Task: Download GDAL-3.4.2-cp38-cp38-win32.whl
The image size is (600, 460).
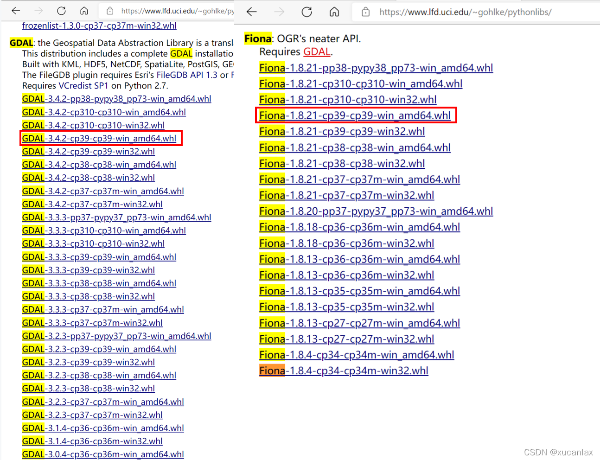Action: [x=89, y=178]
